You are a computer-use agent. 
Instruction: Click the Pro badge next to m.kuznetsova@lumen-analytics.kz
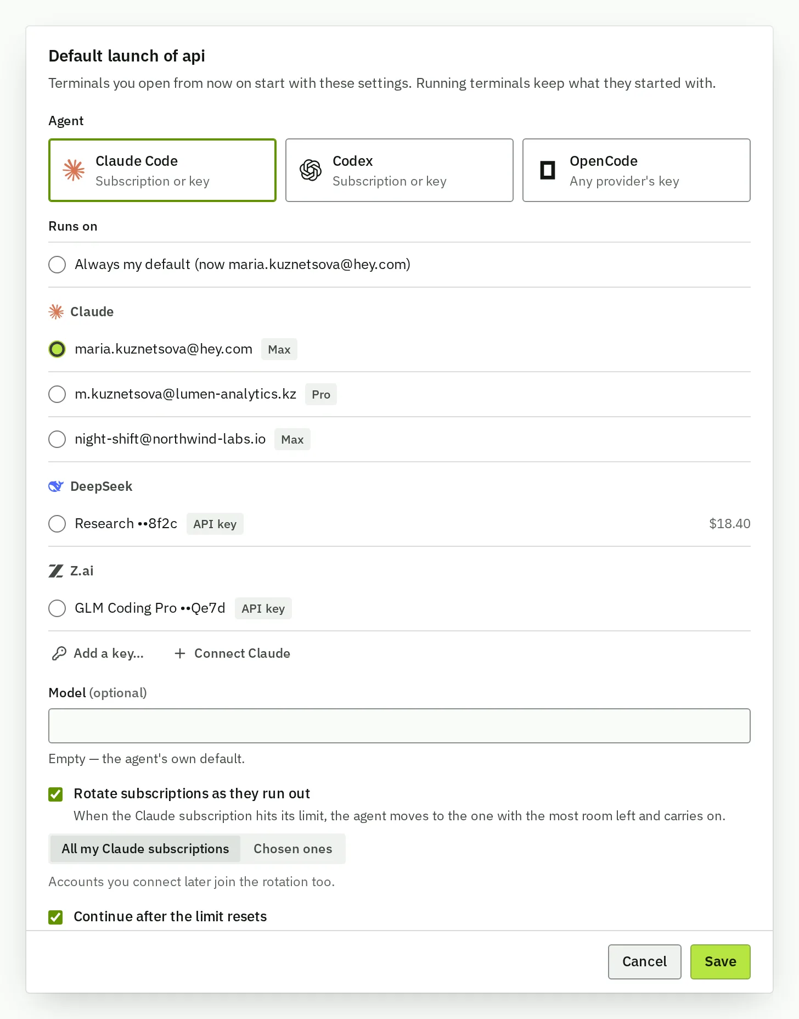[321, 394]
